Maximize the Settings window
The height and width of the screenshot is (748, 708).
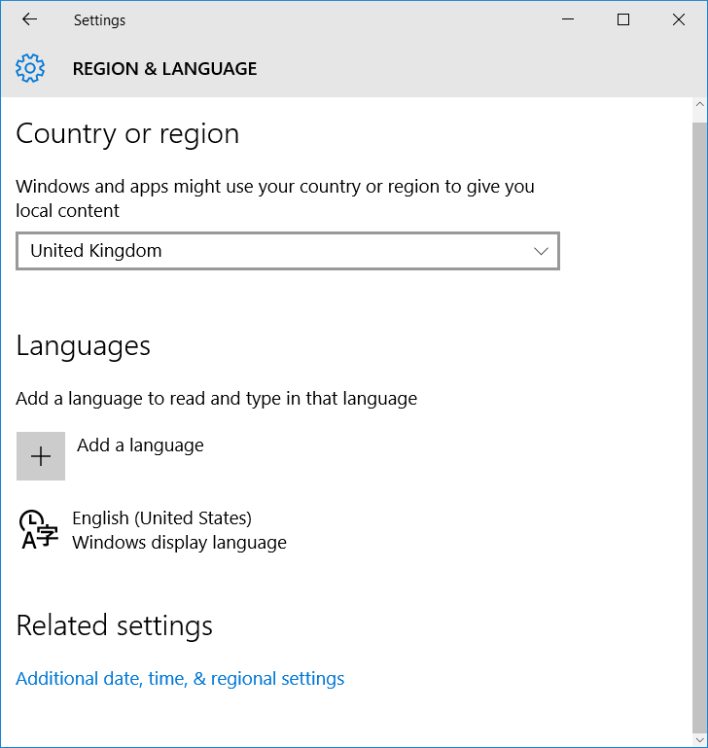(623, 19)
